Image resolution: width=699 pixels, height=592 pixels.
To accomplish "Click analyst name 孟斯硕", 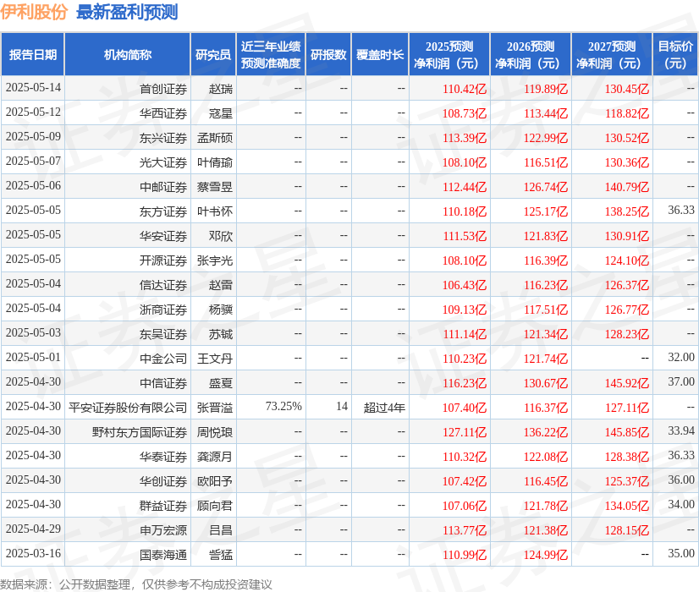I will pyautogui.click(x=215, y=138).
